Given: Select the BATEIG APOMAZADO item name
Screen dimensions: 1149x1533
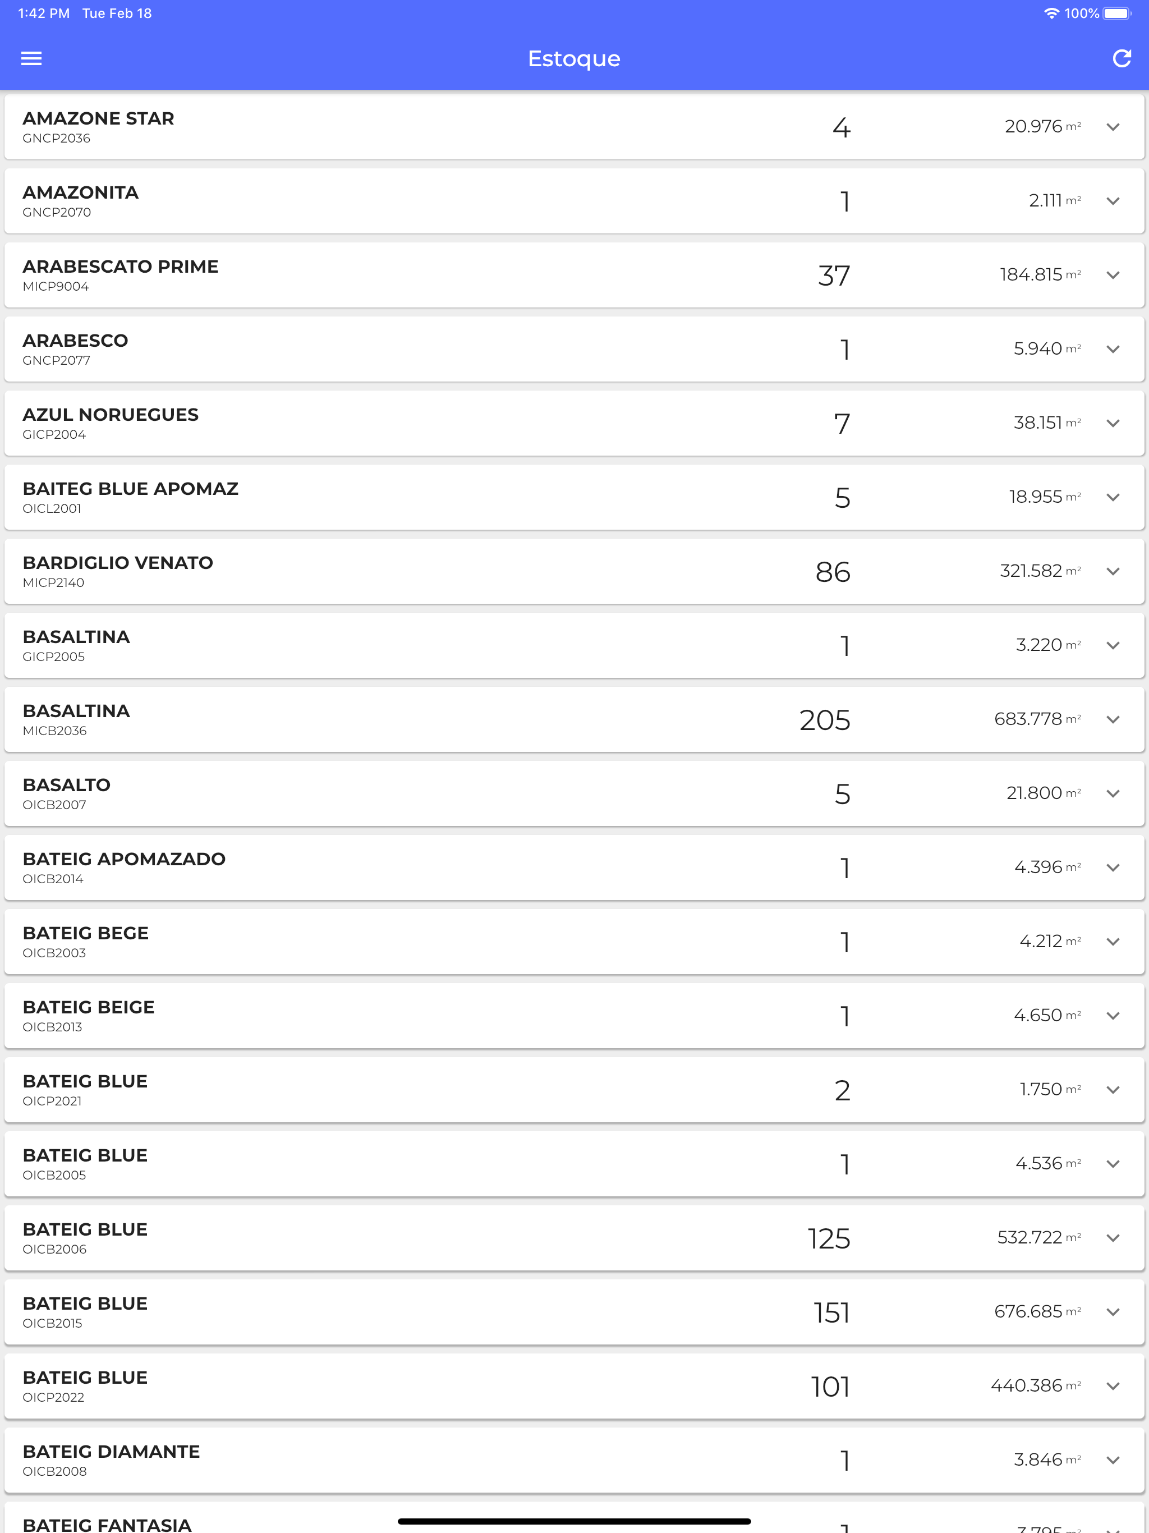Looking at the screenshot, I should [124, 860].
